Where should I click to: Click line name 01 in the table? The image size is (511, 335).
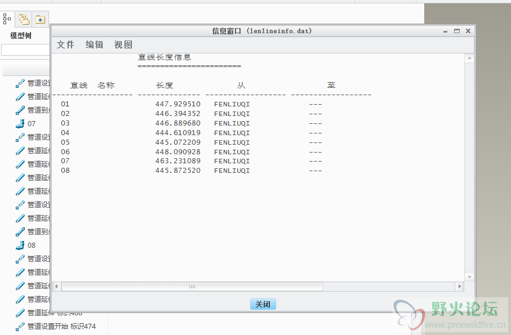click(x=65, y=104)
